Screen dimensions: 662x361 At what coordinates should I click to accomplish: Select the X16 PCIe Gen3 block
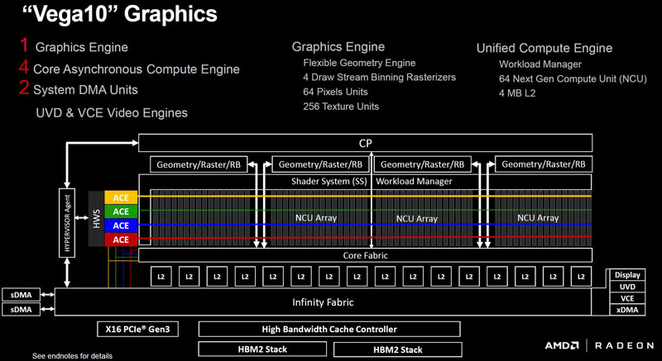point(137,329)
